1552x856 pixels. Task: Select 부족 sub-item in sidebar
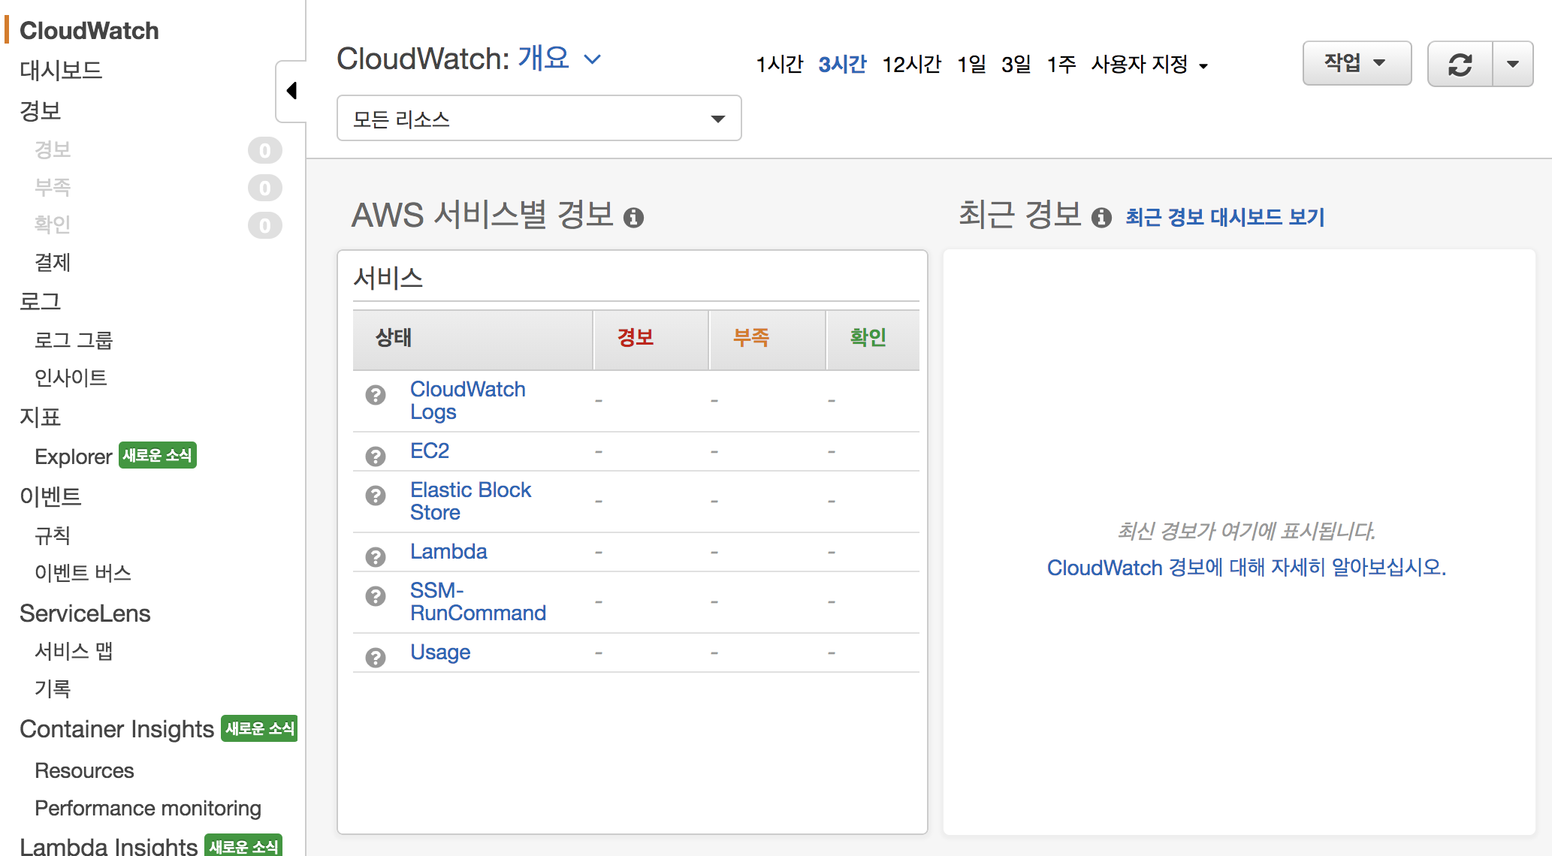[x=53, y=187]
